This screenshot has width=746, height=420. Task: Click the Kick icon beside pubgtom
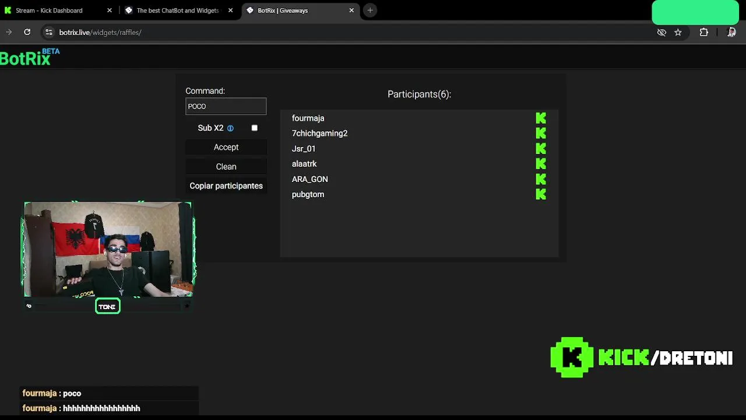[x=541, y=194]
